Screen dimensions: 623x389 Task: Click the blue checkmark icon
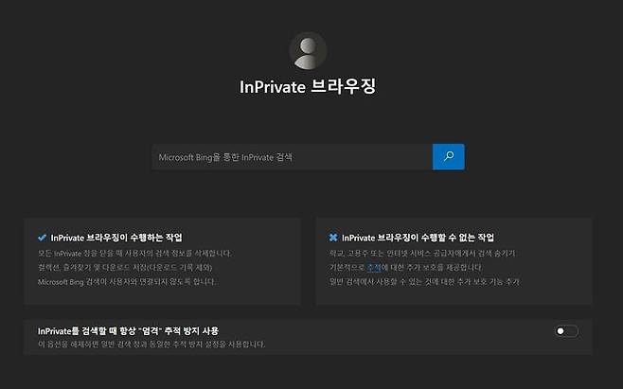pos(42,238)
